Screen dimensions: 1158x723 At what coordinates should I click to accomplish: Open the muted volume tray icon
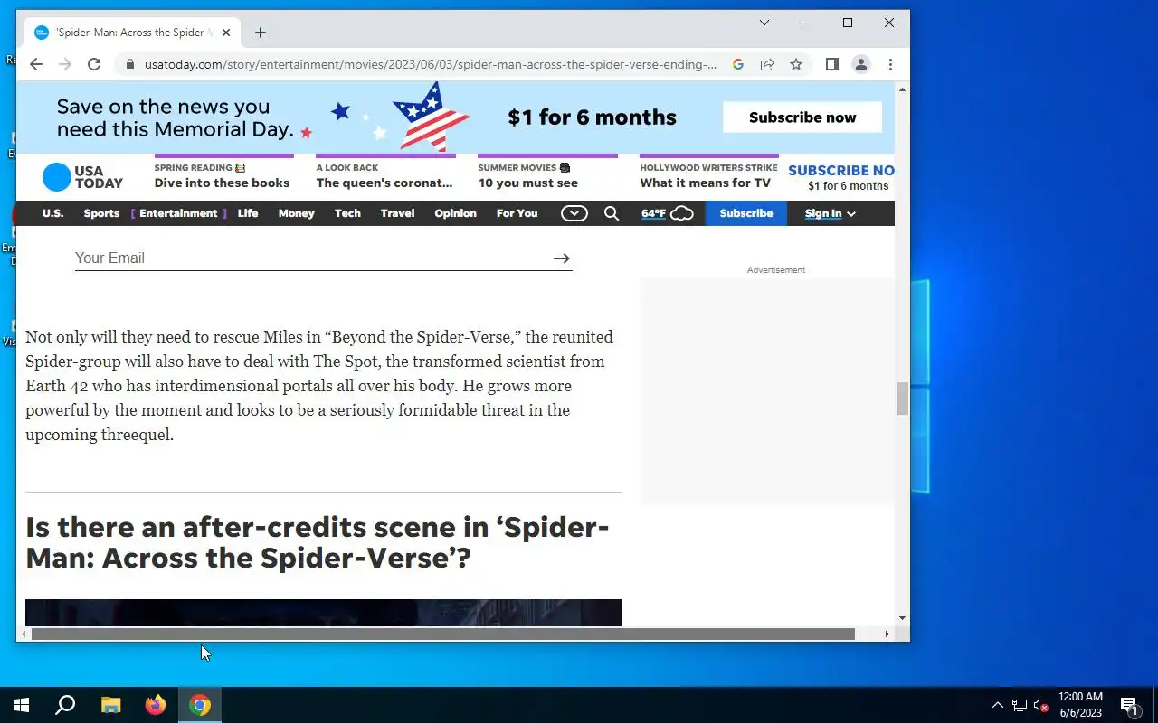click(1040, 705)
